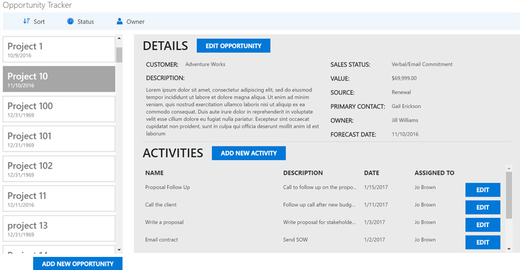Open the Status filter label
The image size is (520, 270).
coord(86,21)
